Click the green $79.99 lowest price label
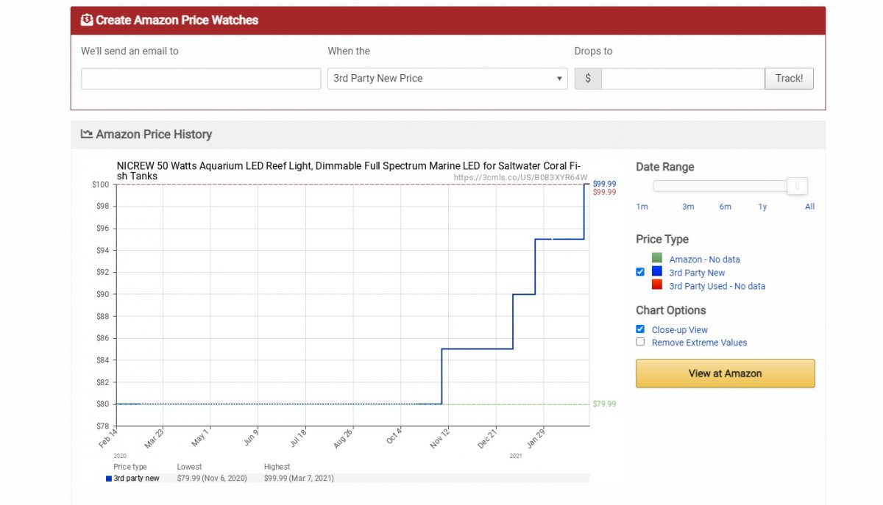Screen dimensions: 883x505 click(604, 404)
